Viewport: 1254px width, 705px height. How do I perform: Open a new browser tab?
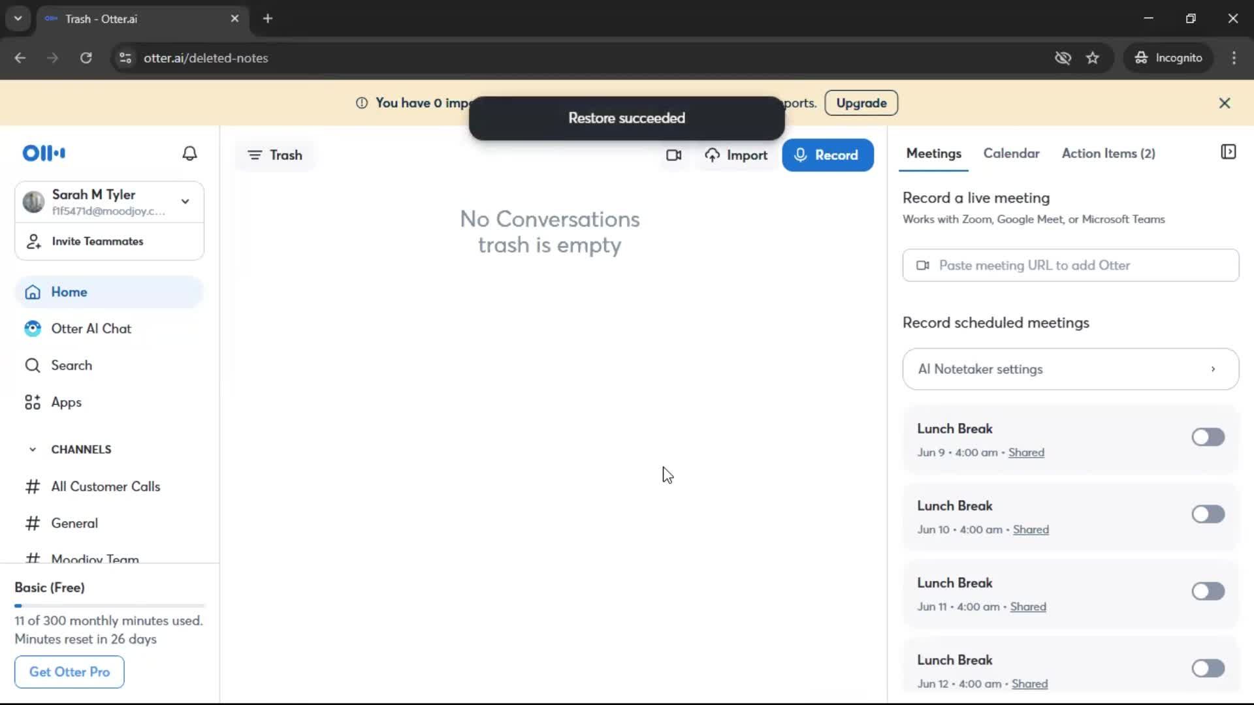pyautogui.click(x=268, y=19)
